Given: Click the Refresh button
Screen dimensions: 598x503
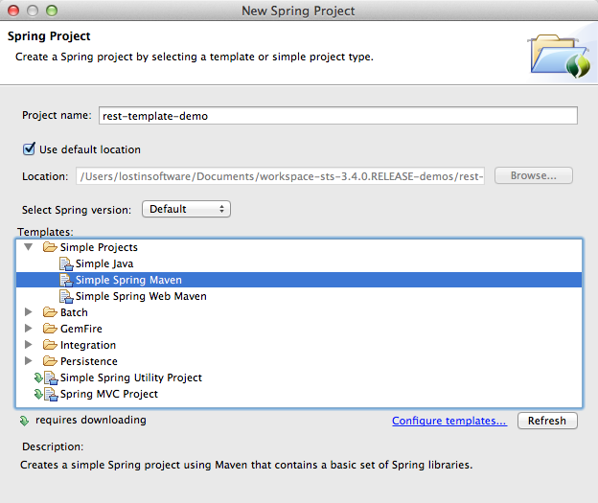Looking at the screenshot, I should pos(547,421).
